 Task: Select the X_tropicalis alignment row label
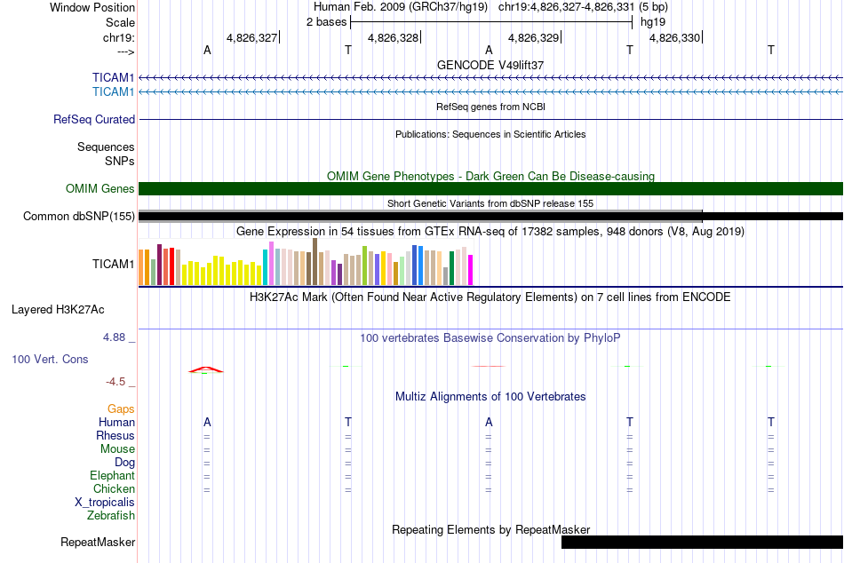tap(105, 503)
